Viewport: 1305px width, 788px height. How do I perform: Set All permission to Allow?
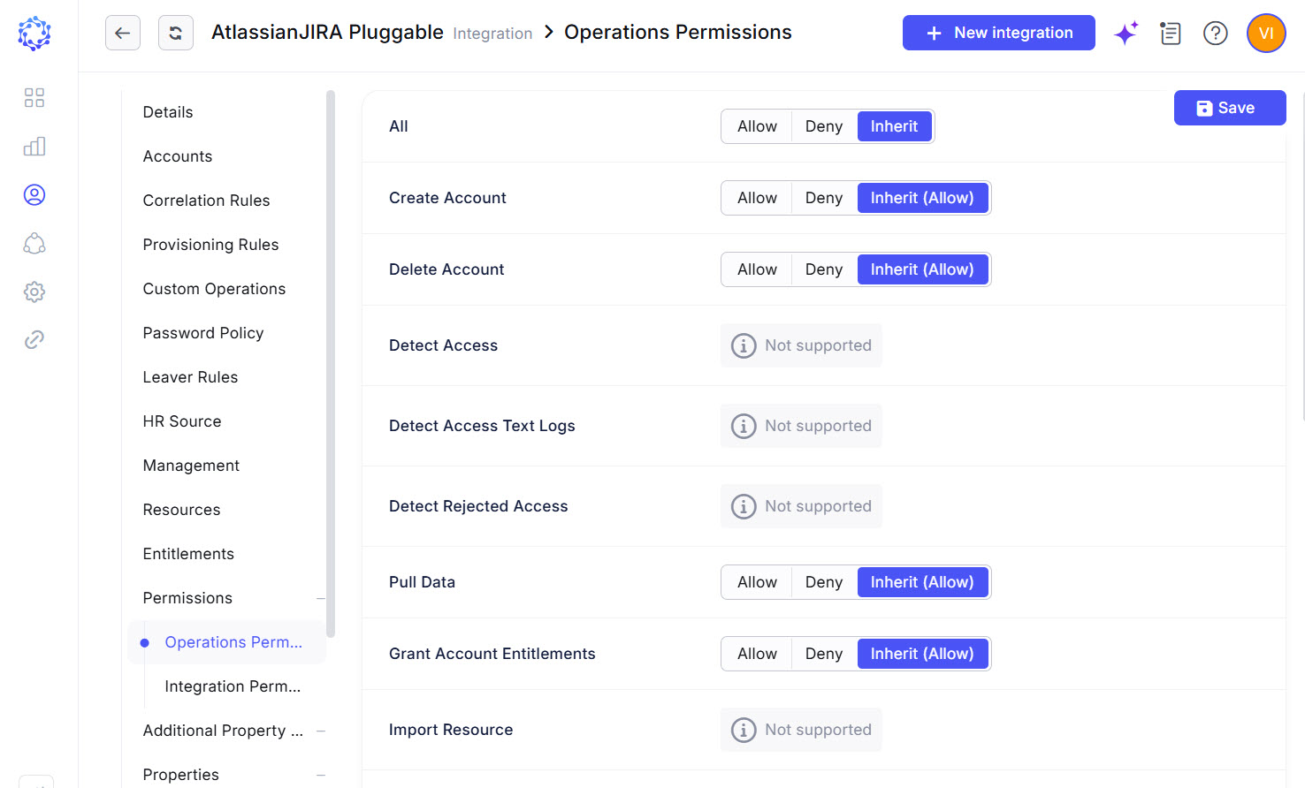click(757, 126)
